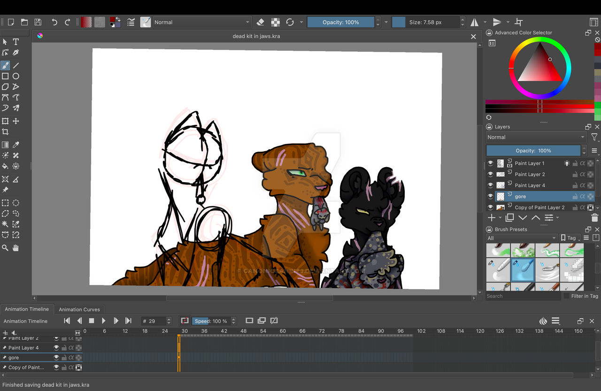Select the gore layer row in Layers

pos(540,196)
